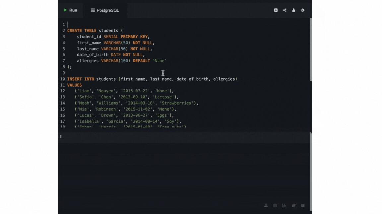The width and height of the screenshot is (382, 214).
Task: Click 'INSERT INTO' on line 10
Action: 80,79
